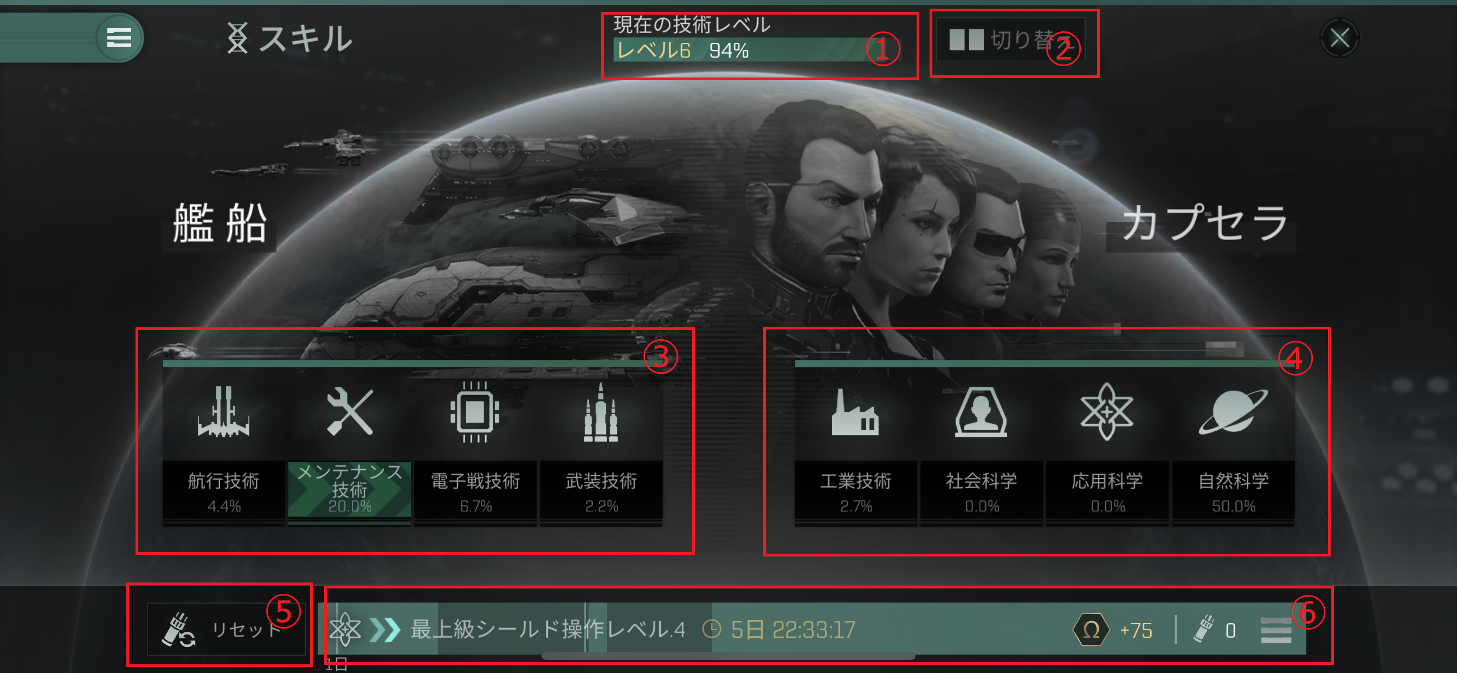Open the 応用科学 atom icon
The image size is (1457, 673).
tap(1107, 412)
